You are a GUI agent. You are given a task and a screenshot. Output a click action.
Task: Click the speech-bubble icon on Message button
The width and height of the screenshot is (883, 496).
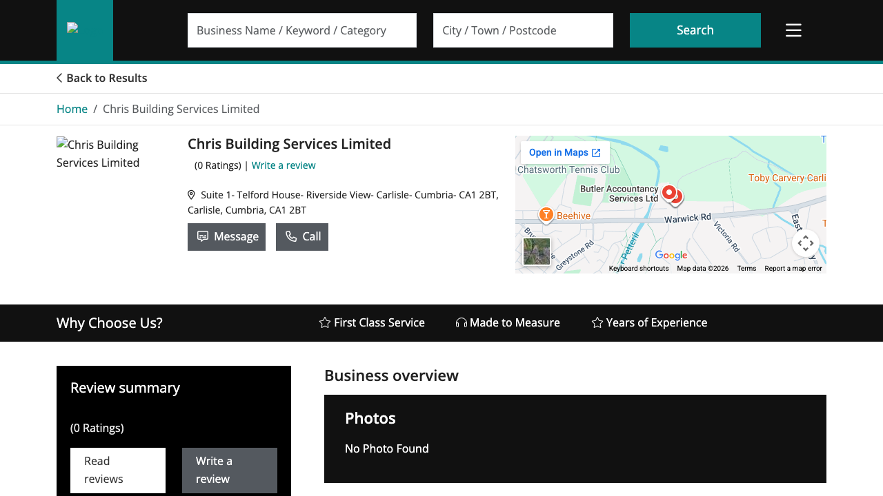[x=203, y=236]
